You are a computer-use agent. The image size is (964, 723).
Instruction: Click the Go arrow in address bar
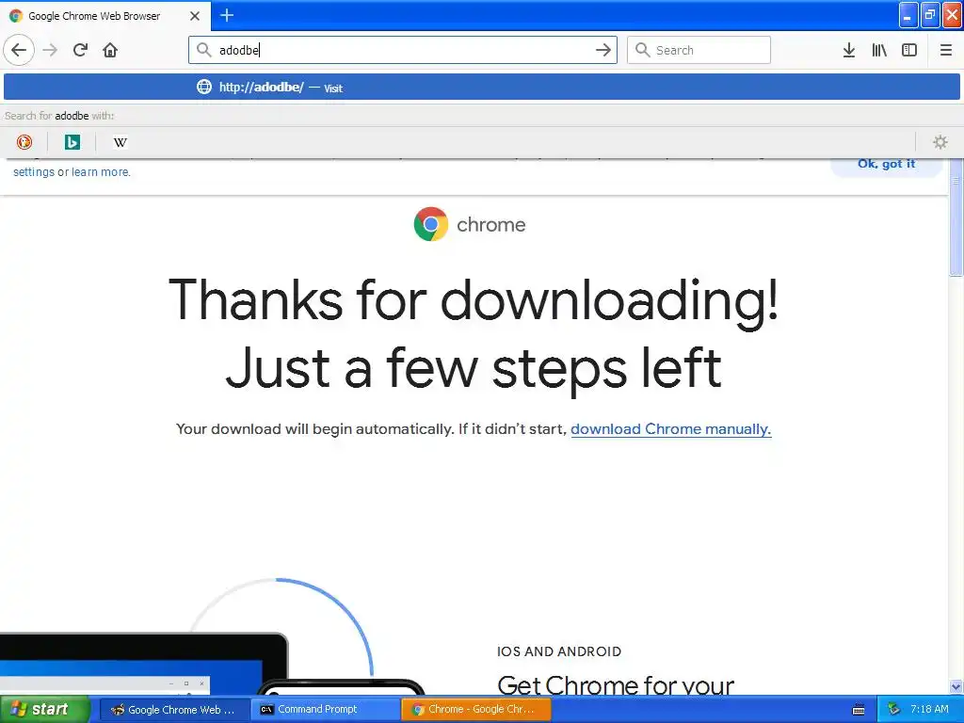[x=603, y=50]
